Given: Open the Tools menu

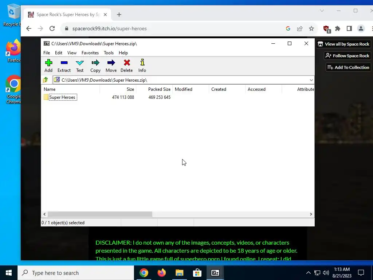Looking at the screenshot, I should coord(109,53).
